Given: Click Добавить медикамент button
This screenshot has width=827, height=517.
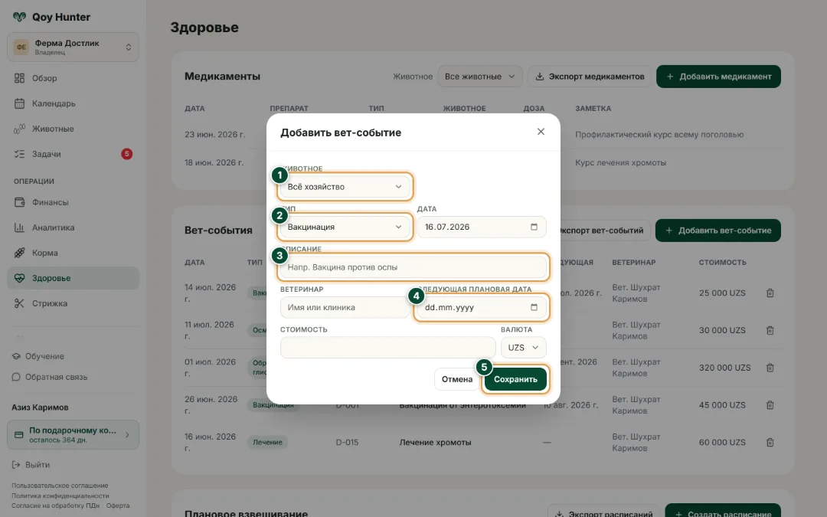Looking at the screenshot, I should (718, 77).
